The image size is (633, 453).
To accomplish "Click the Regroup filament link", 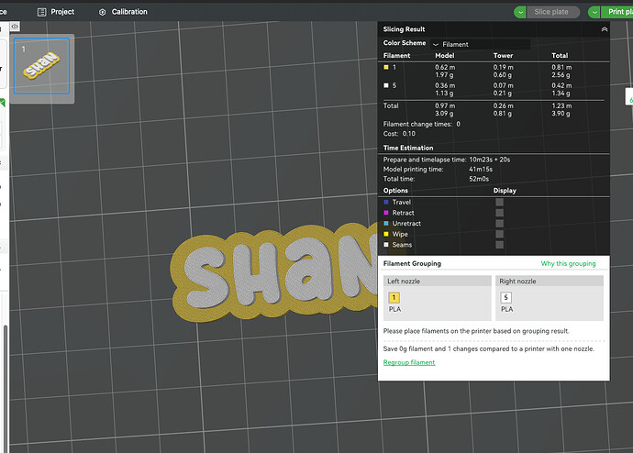I will (x=409, y=362).
